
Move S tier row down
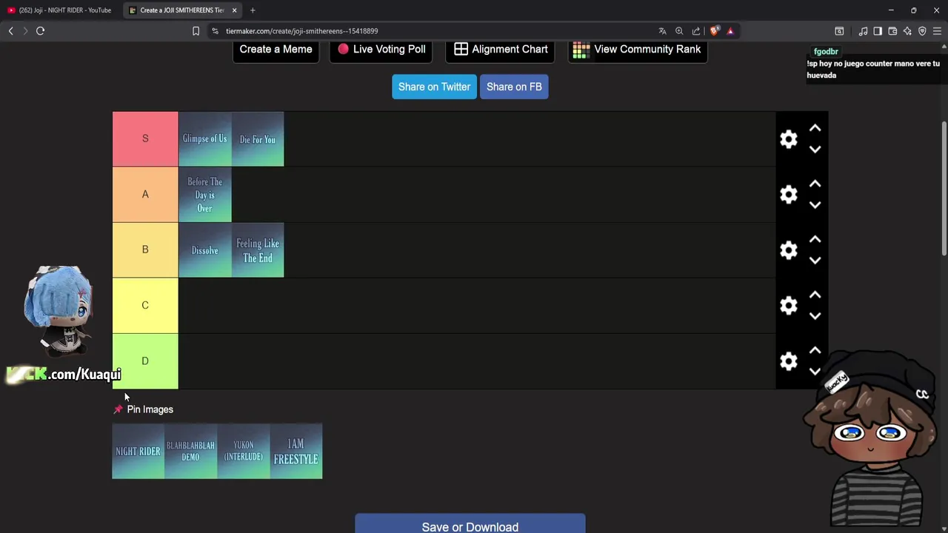(x=815, y=150)
